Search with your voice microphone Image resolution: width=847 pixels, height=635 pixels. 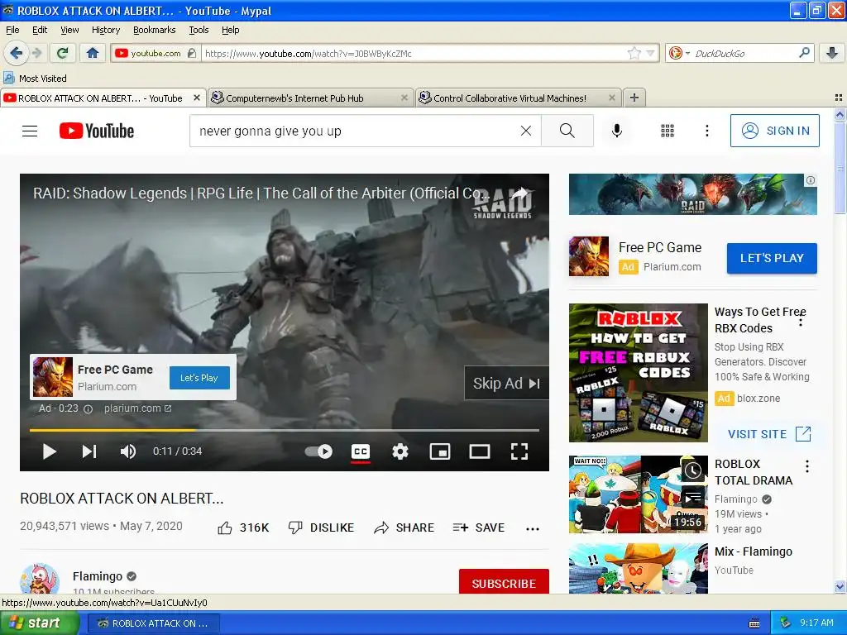617,131
